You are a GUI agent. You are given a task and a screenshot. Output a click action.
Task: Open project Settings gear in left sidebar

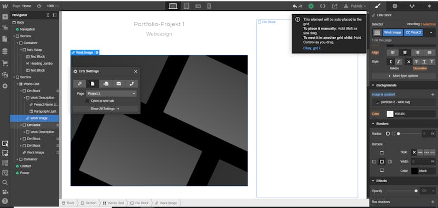[5, 86]
